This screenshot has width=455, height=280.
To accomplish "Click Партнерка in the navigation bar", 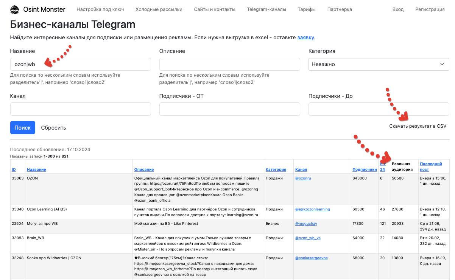I will click(339, 9).
